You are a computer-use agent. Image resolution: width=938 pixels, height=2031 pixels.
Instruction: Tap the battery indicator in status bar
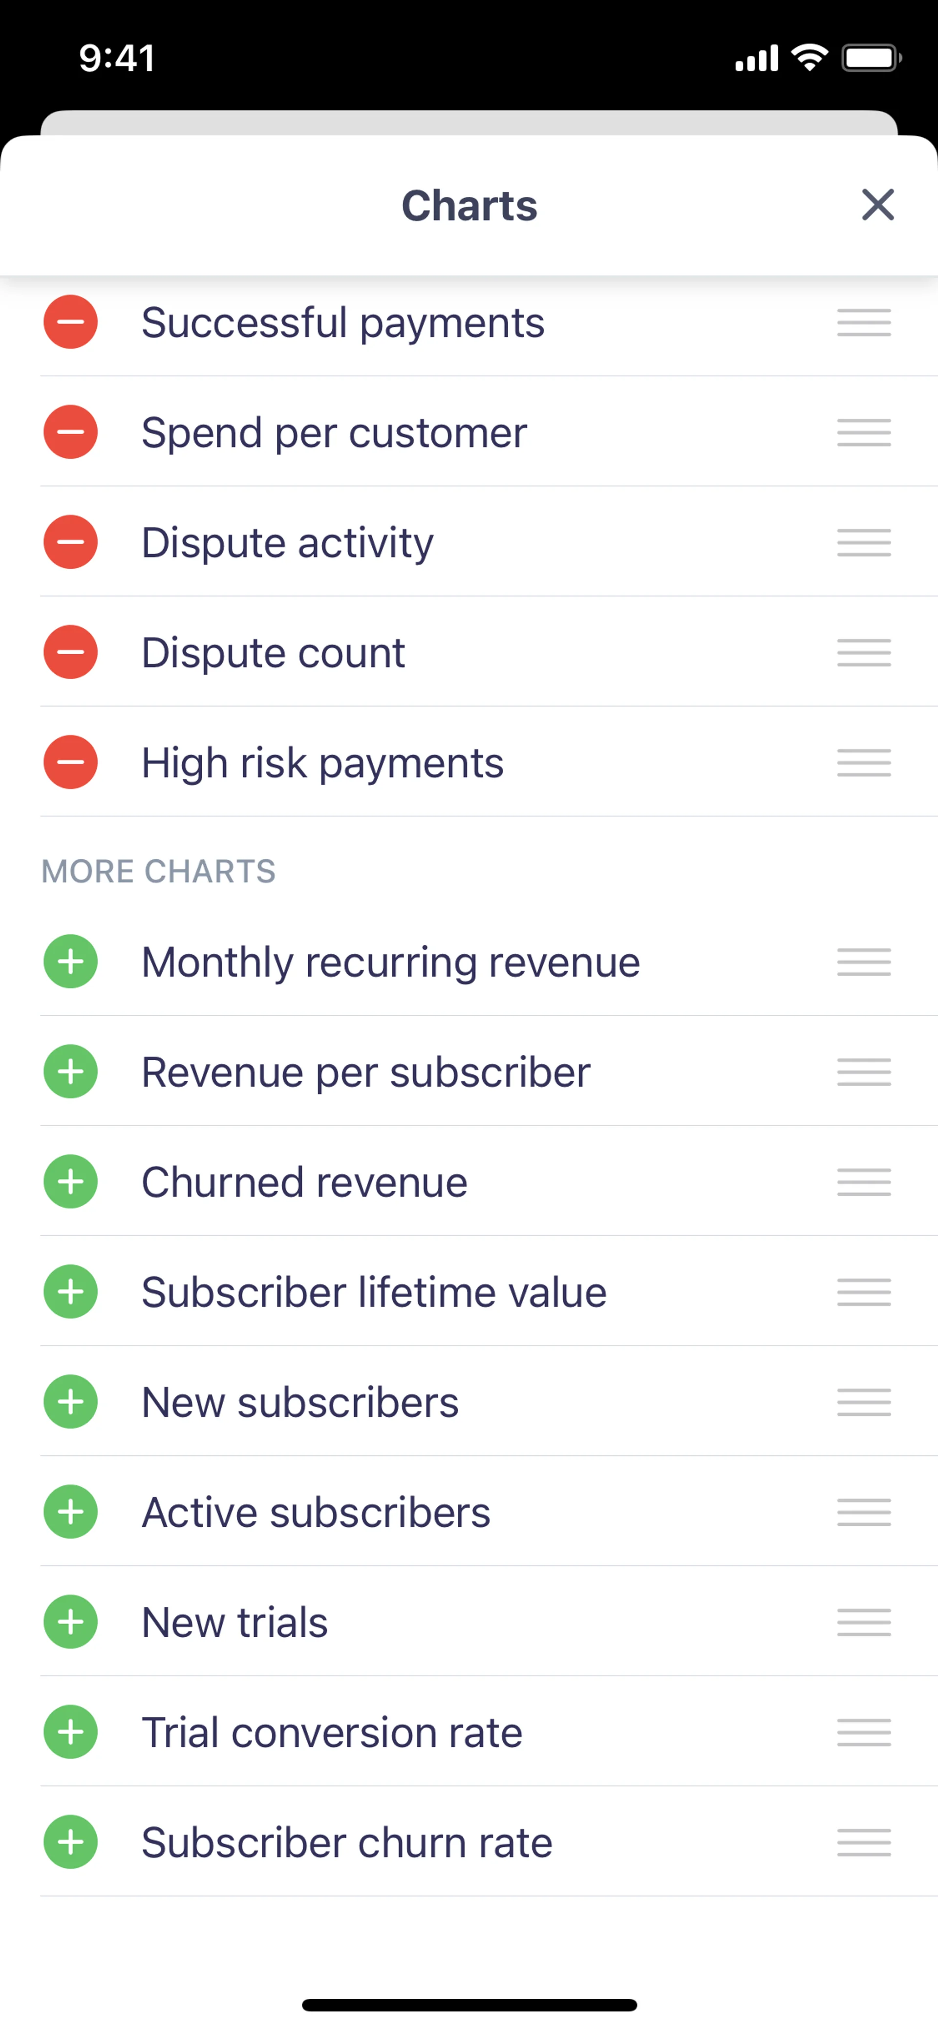coord(871,58)
